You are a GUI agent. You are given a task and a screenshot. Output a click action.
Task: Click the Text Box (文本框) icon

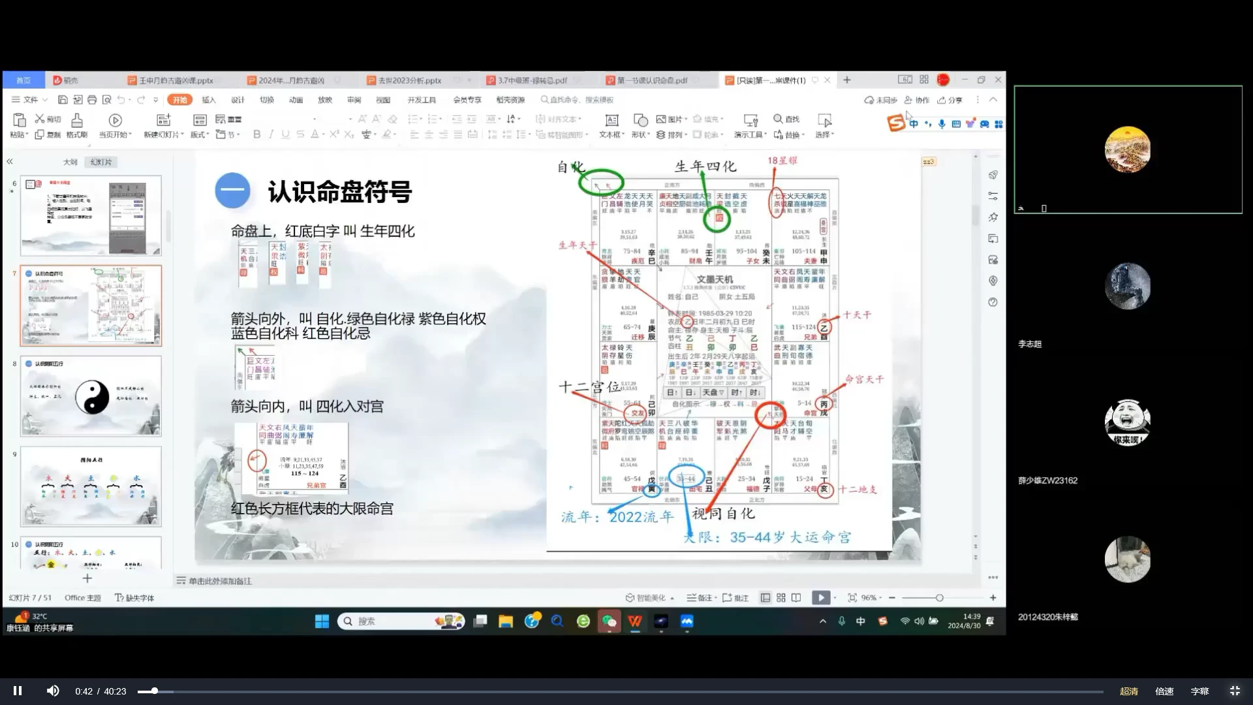click(611, 120)
